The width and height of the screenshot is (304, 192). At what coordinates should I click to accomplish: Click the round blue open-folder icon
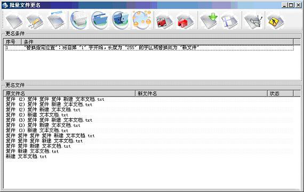pyautogui.click(x=100, y=20)
